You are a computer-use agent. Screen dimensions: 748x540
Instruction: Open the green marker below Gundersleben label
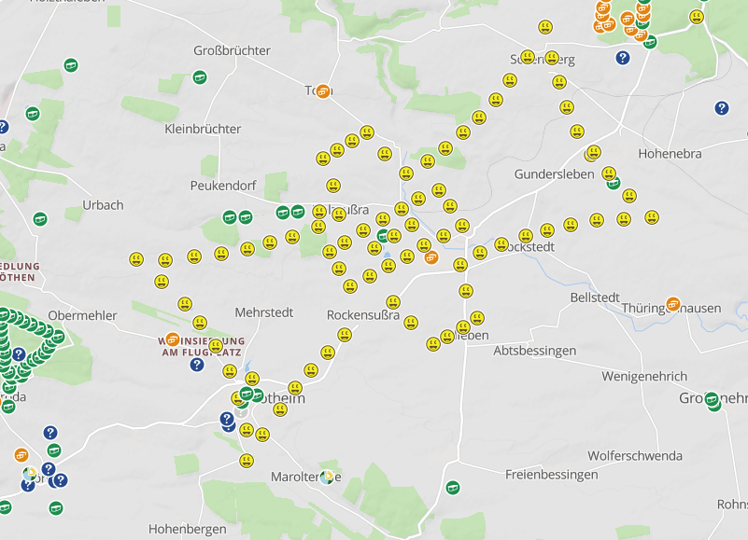coord(614,183)
